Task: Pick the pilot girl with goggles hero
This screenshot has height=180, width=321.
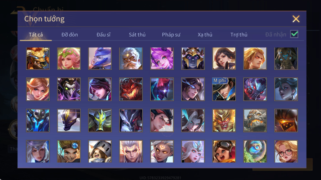Action: click(224, 151)
